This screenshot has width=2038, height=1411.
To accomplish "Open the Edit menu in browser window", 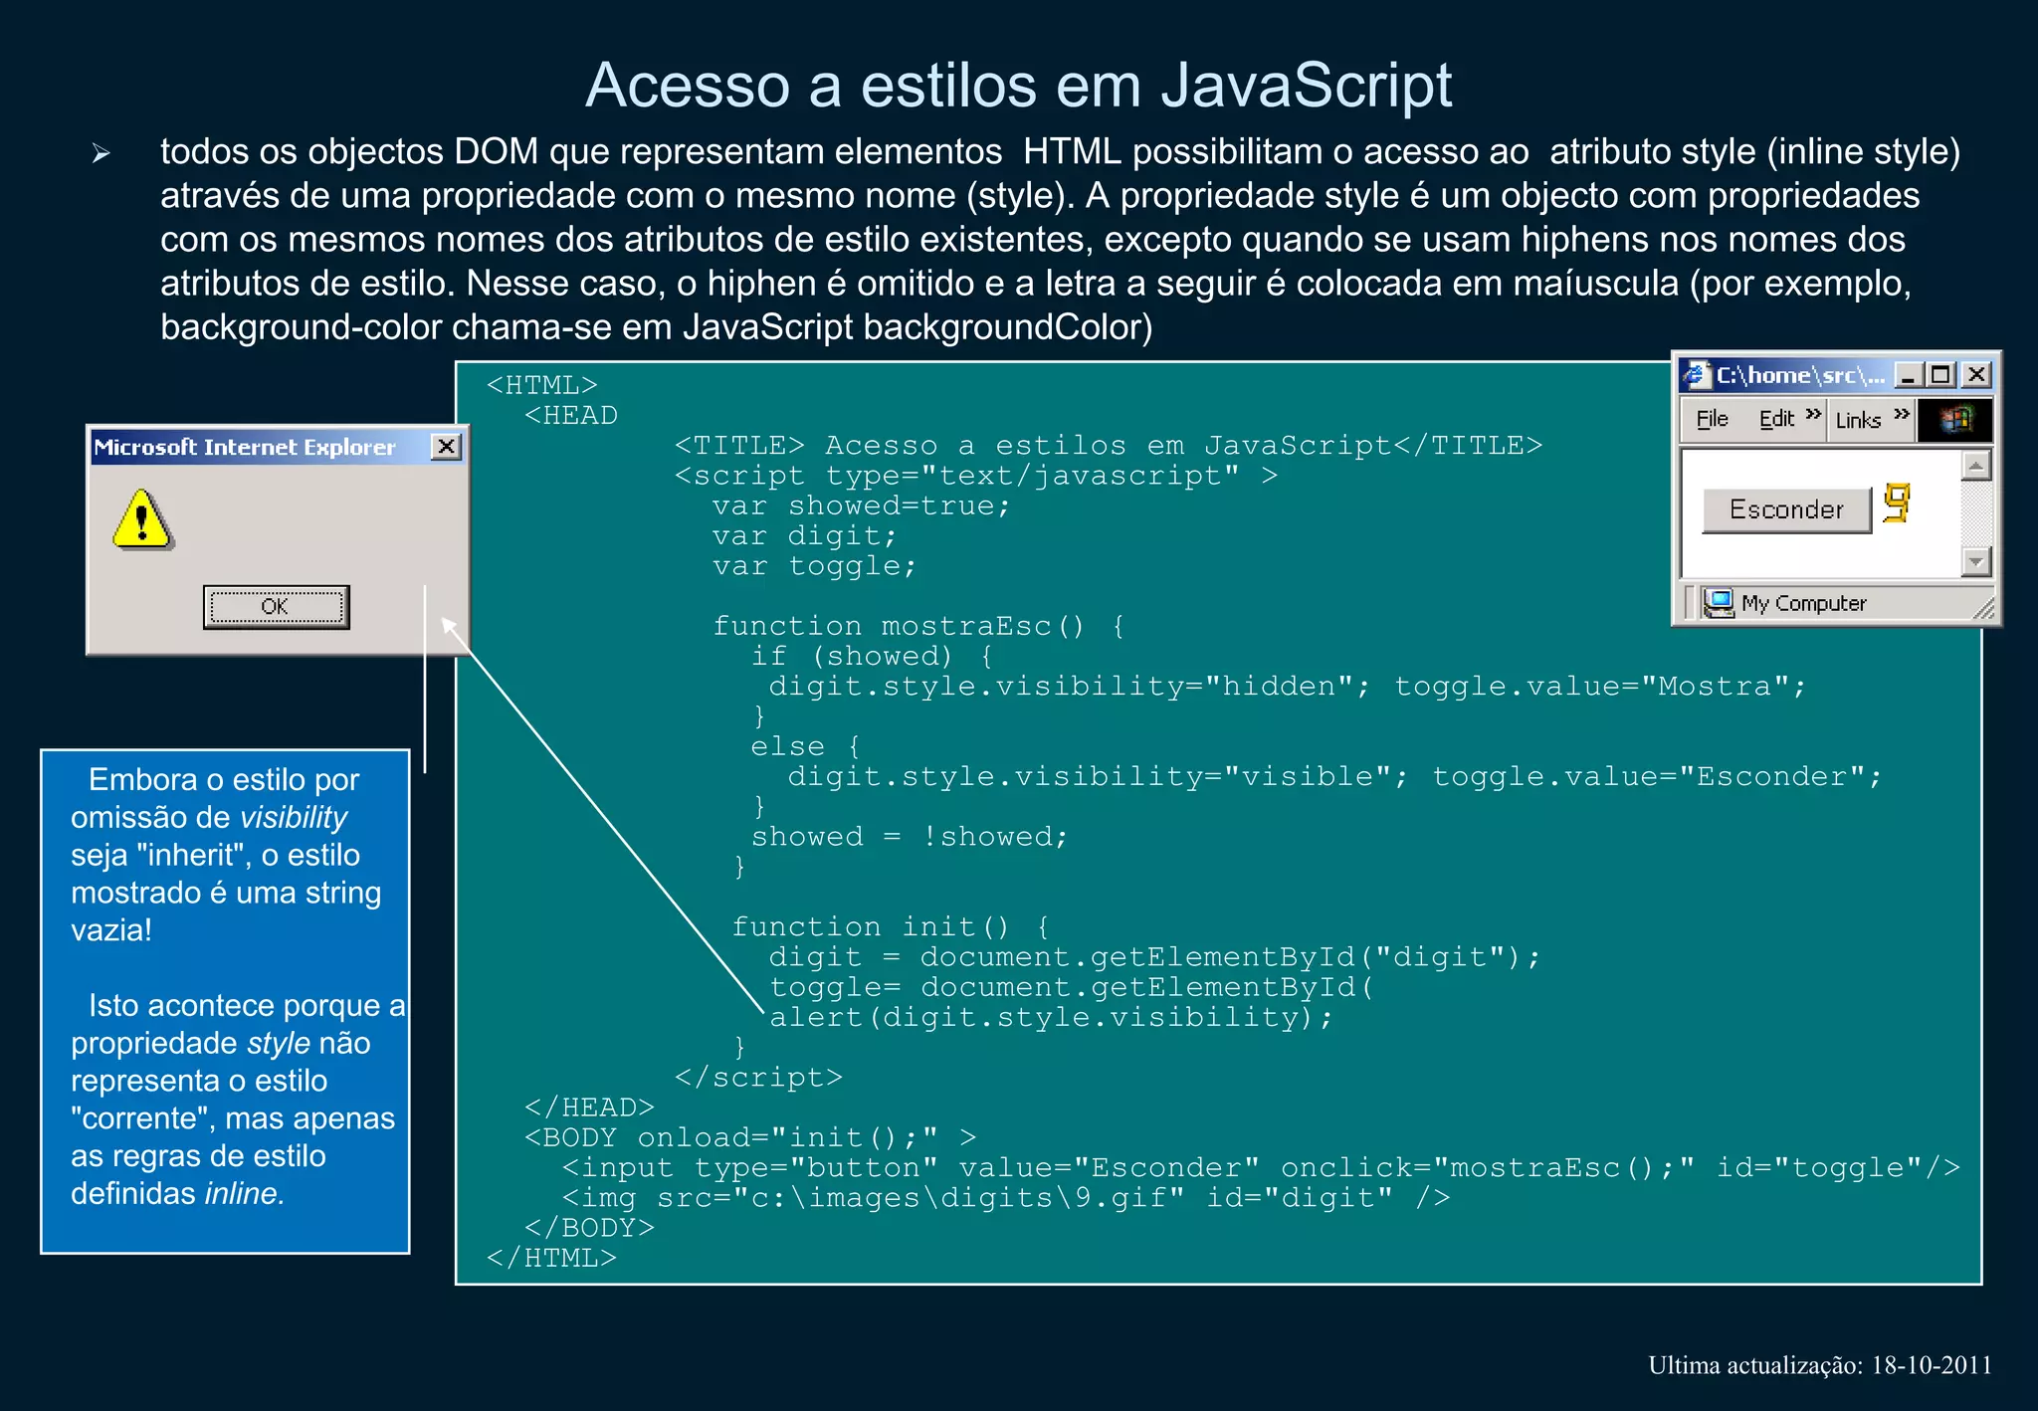I will 1776,419.
